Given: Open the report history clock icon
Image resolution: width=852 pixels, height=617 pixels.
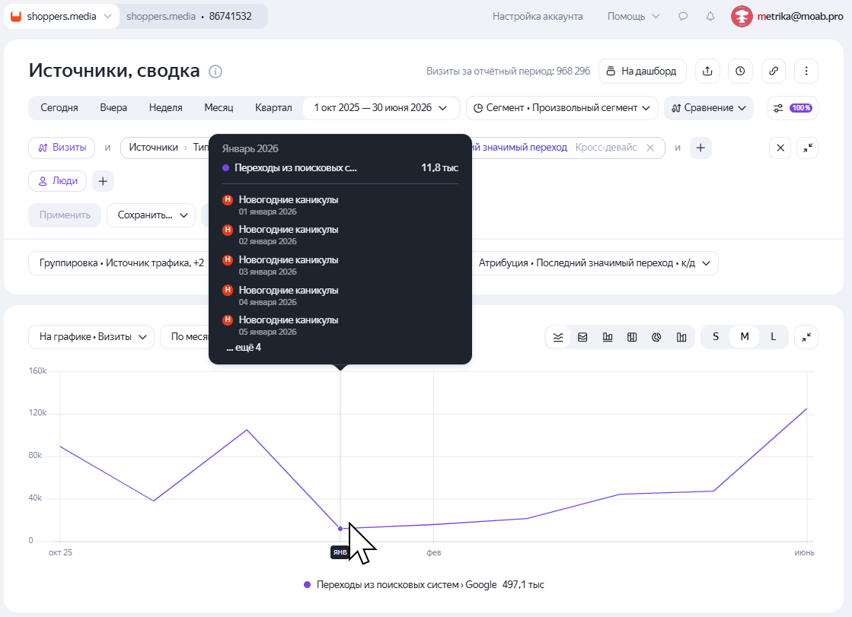Looking at the screenshot, I should [740, 72].
